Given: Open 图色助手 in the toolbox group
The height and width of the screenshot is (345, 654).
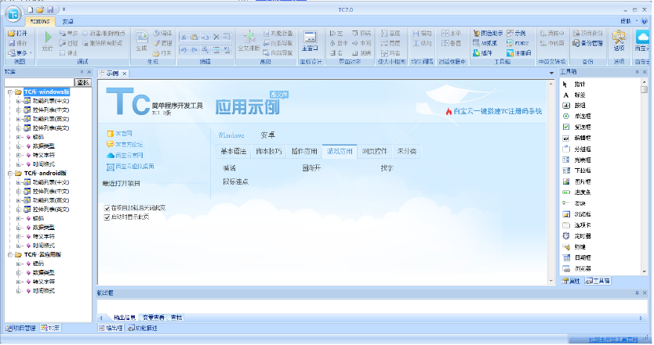Looking at the screenshot, I should (x=488, y=34).
